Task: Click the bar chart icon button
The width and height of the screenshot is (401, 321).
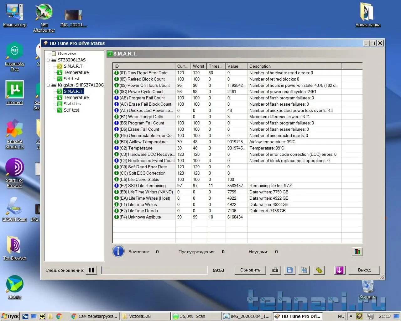Action: (x=357, y=251)
